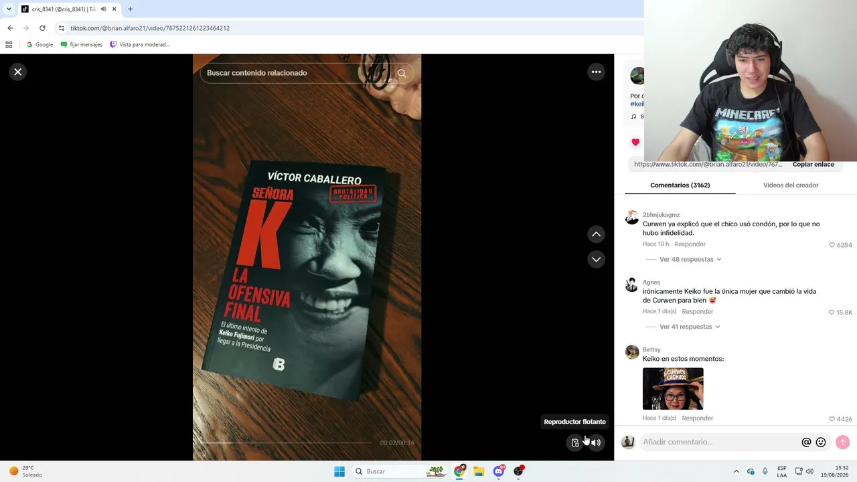This screenshot has width=857, height=482.
Task: Open the 'fijar mensajes' bookmark
Action: pos(82,45)
